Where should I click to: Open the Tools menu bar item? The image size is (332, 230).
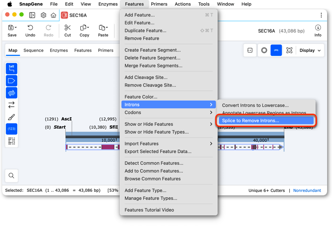click(204, 4)
